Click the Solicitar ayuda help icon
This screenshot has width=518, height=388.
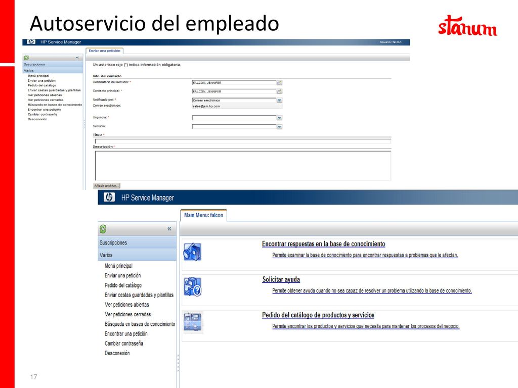193,286
